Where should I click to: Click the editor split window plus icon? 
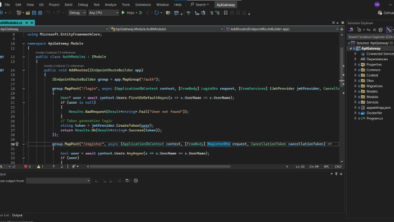tap(342, 29)
